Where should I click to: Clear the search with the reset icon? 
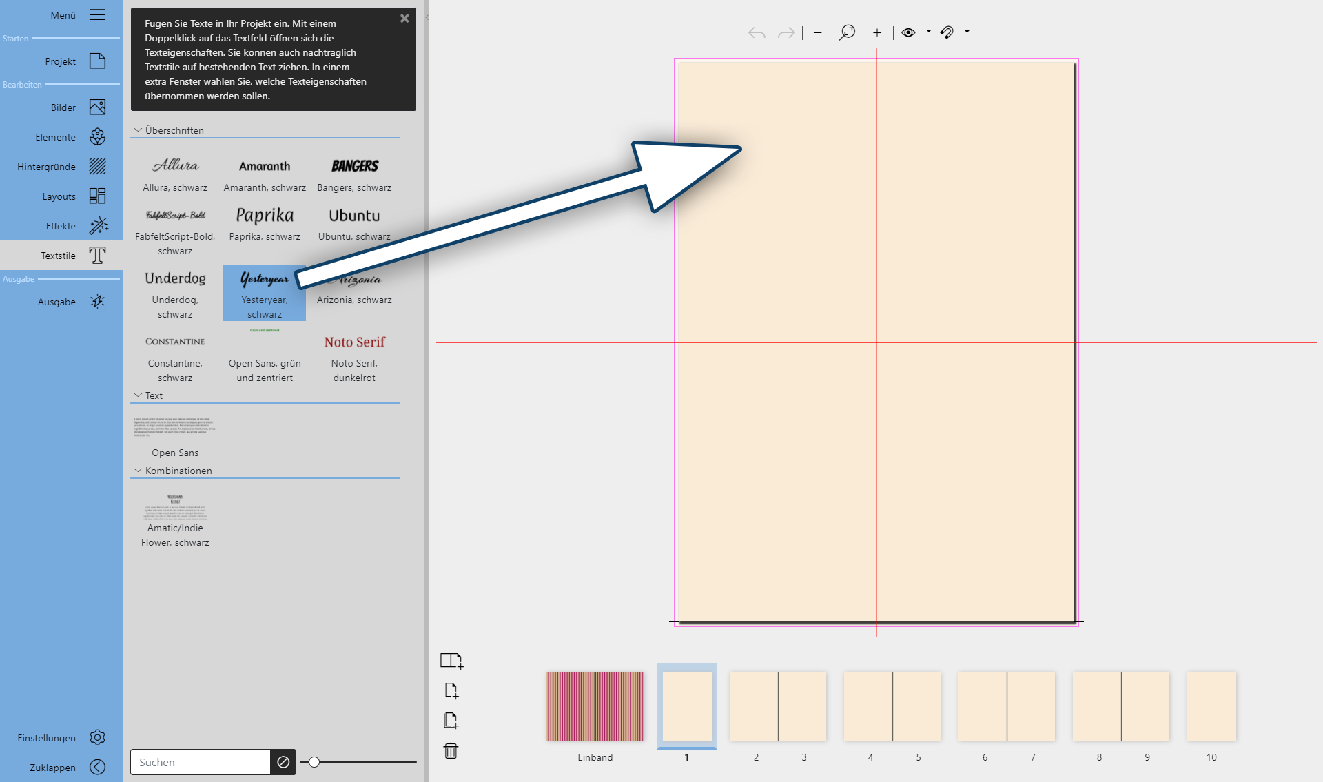pyautogui.click(x=283, y=762)
